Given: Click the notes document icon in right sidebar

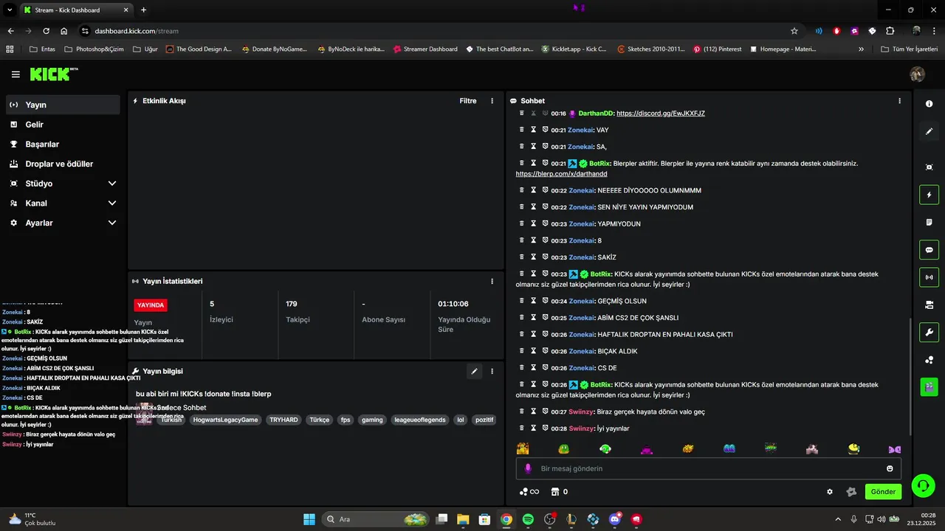Looking at the screenshot, I should (x=929, y=222).
